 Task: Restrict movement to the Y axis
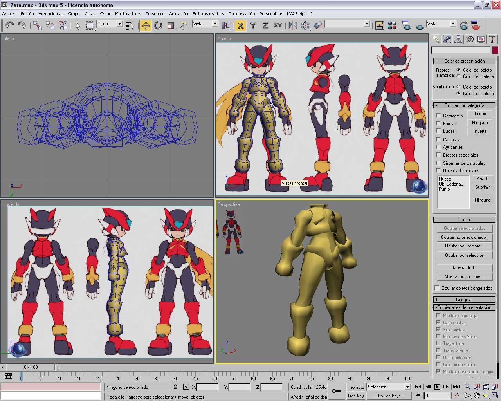point(253,25)
